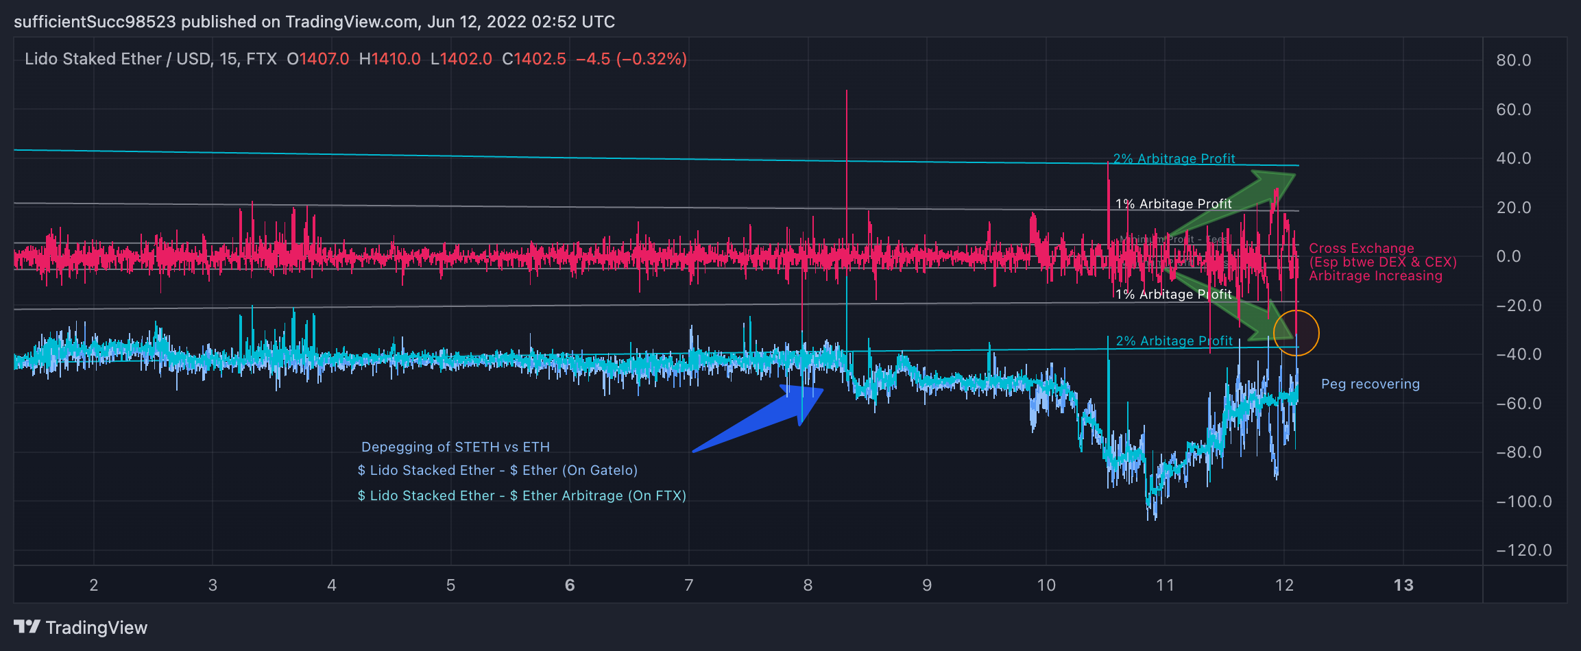
Task: Select the low value L1402.0
Action: tap(461, 59)
